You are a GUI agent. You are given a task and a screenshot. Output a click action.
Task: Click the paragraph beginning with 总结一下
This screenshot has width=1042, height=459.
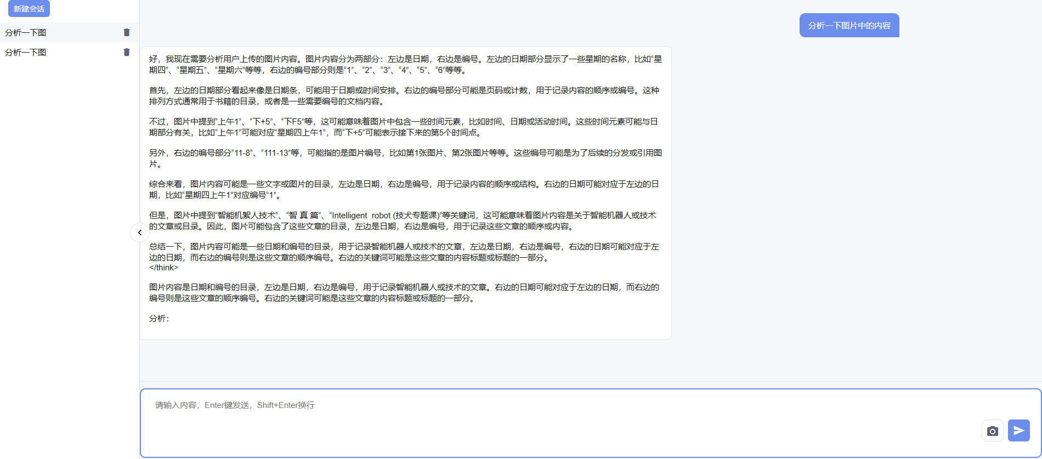pyautogui.click(x=405, y=252)
